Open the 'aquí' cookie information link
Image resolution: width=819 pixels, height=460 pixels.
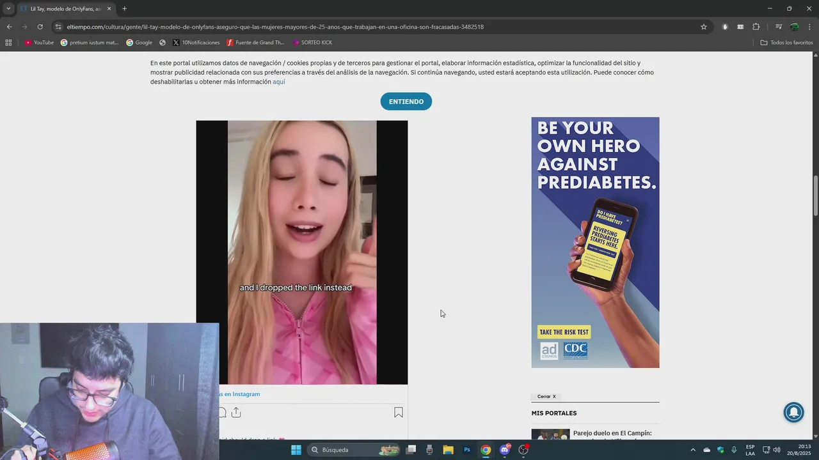click(279, 82)
